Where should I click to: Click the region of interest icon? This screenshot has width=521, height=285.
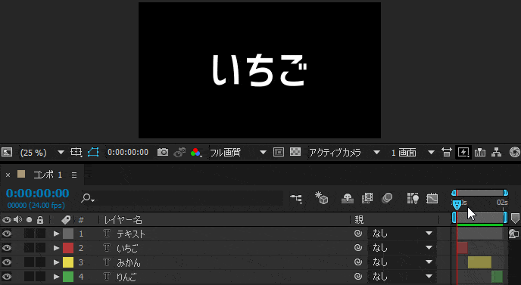[x=279, y=152]
